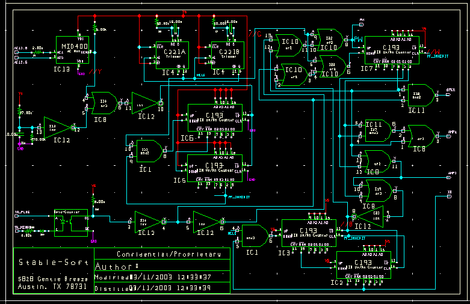
Task: Click the BPKR output port
Action: [x=451, y=91]
